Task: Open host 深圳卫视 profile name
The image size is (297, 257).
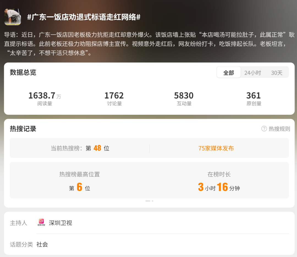Action: click(x=61, y=223)
